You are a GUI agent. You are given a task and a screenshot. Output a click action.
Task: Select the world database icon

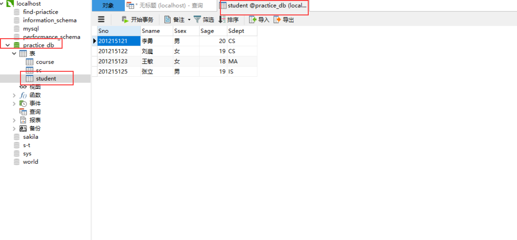tap(17, 162)
